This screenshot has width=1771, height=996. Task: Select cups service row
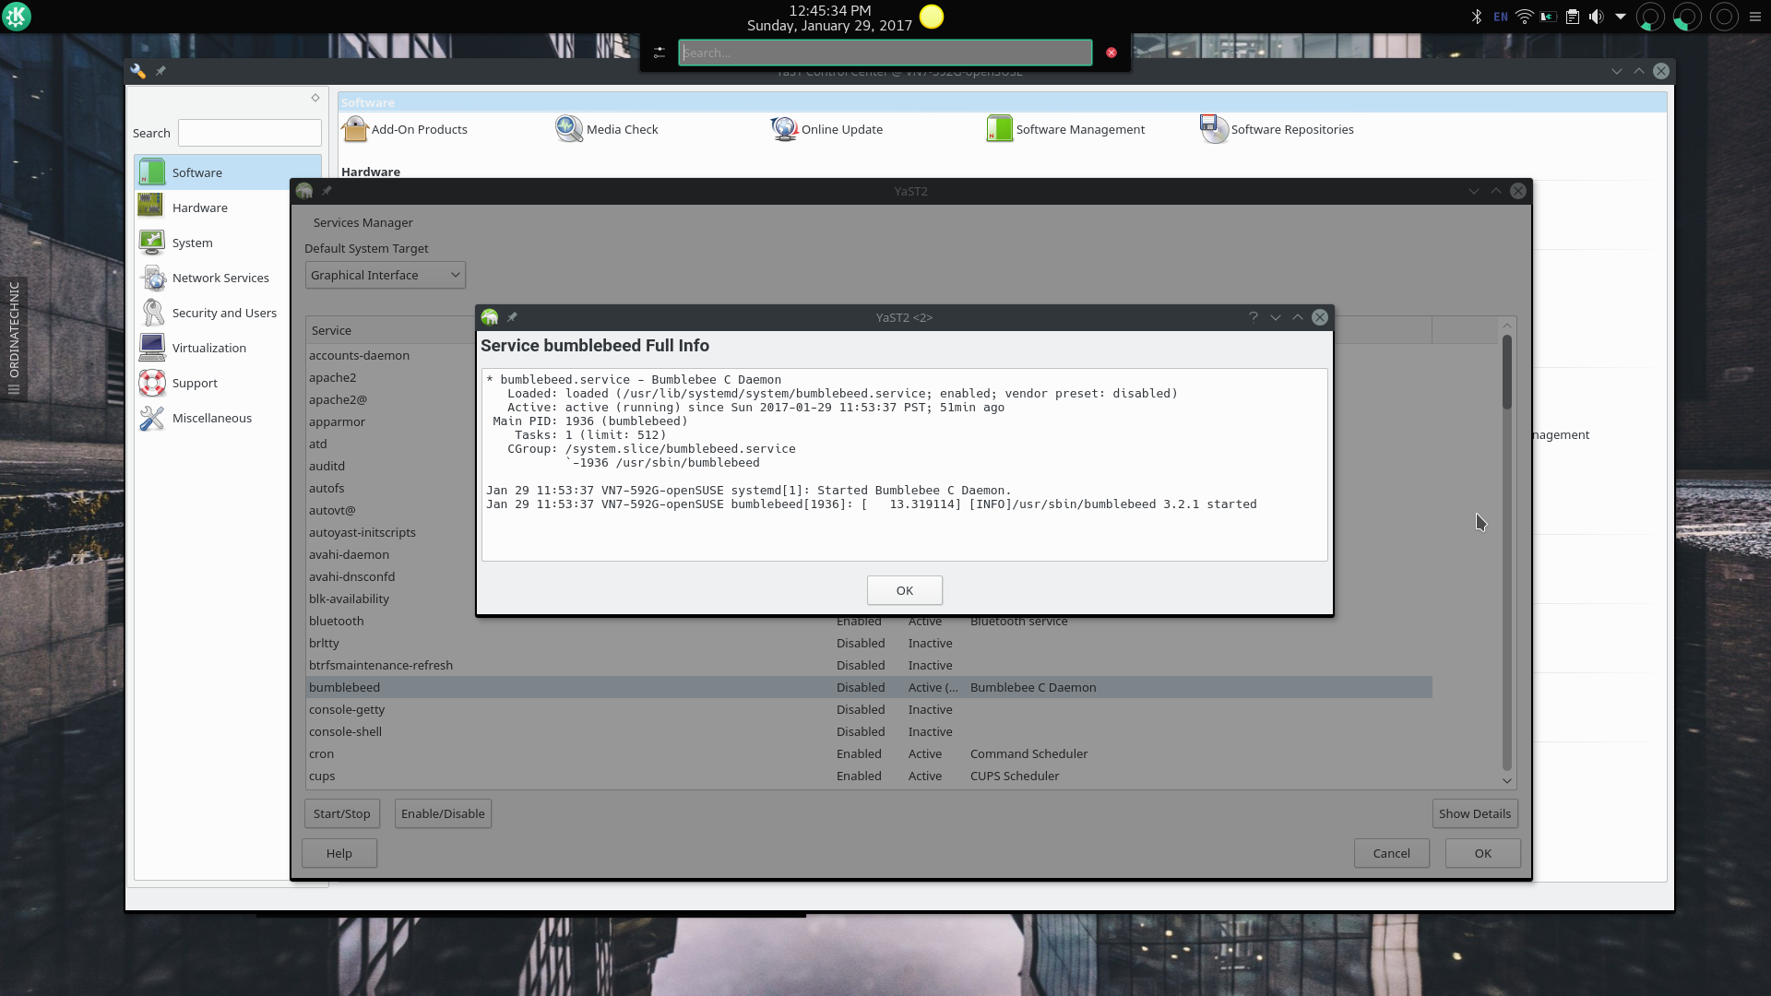[869, 776]
